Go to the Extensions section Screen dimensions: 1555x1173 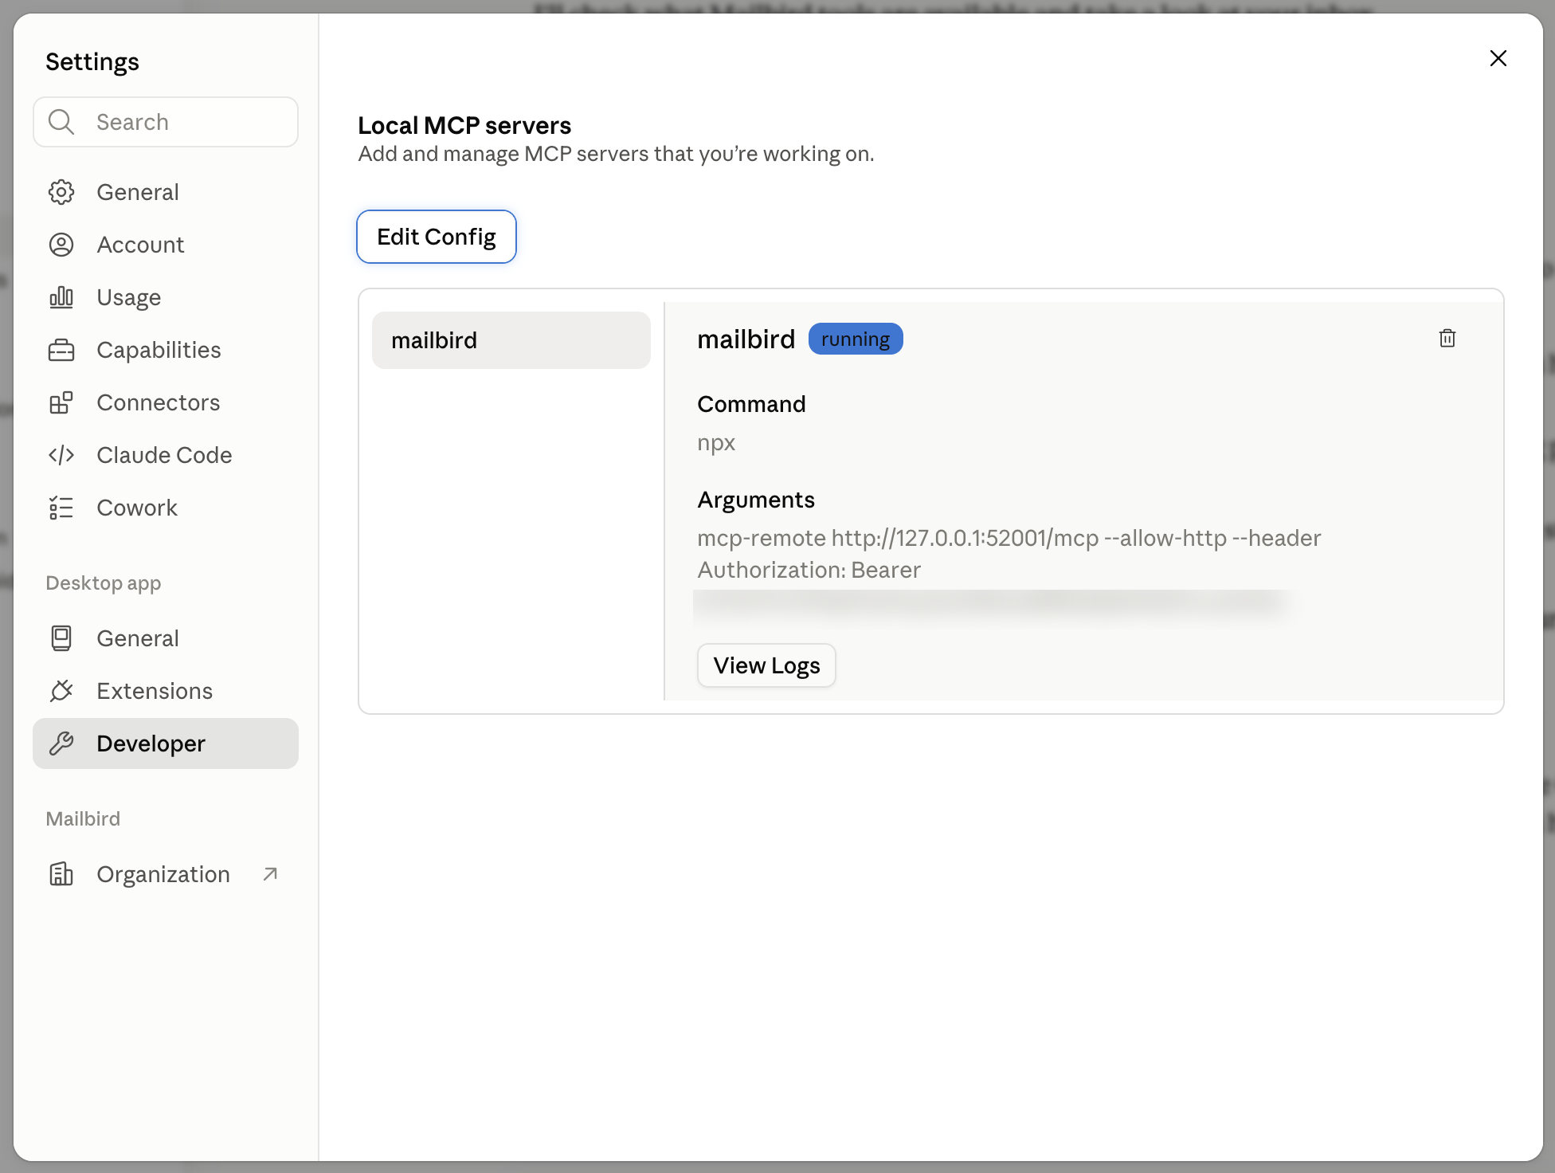(166, 691)
